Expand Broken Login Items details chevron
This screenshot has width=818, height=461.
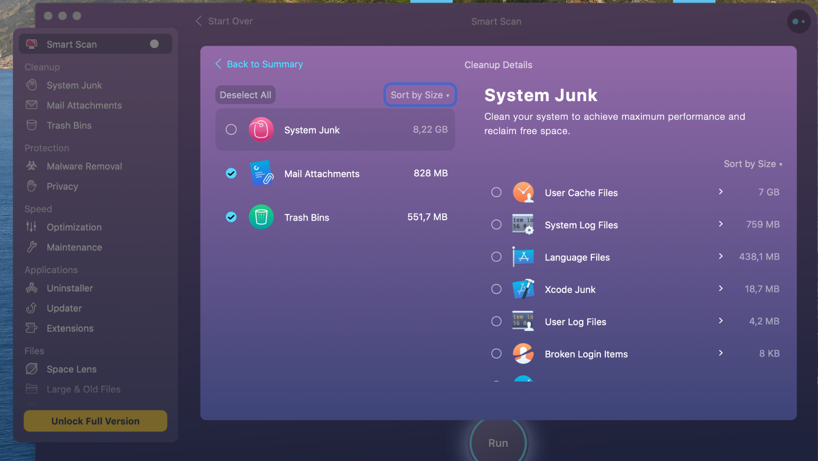coord(721,353)
